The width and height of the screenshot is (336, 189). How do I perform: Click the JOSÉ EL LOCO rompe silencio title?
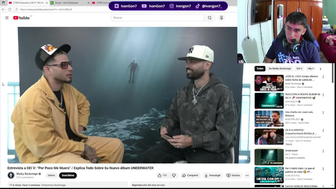click(x=301, y=78)
